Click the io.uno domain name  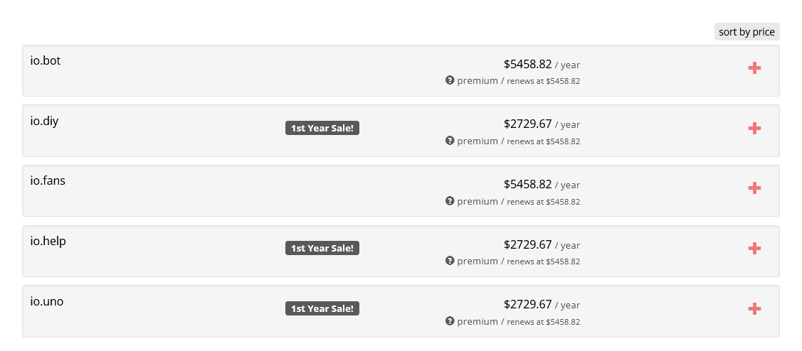(47, 301)
